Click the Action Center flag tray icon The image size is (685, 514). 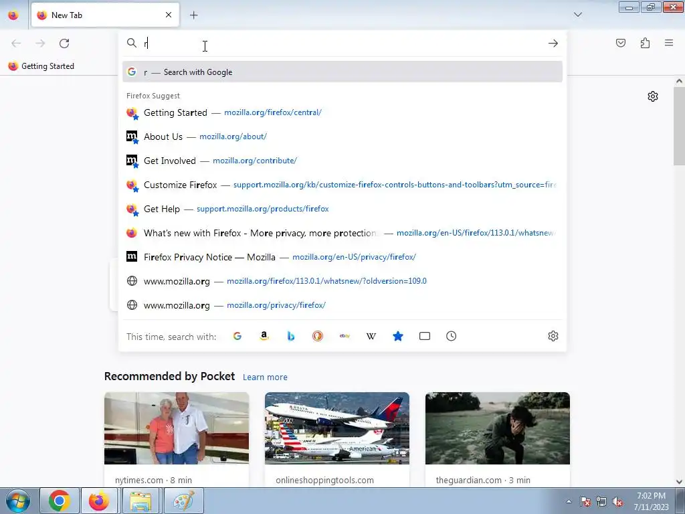(x=585, y=501)
